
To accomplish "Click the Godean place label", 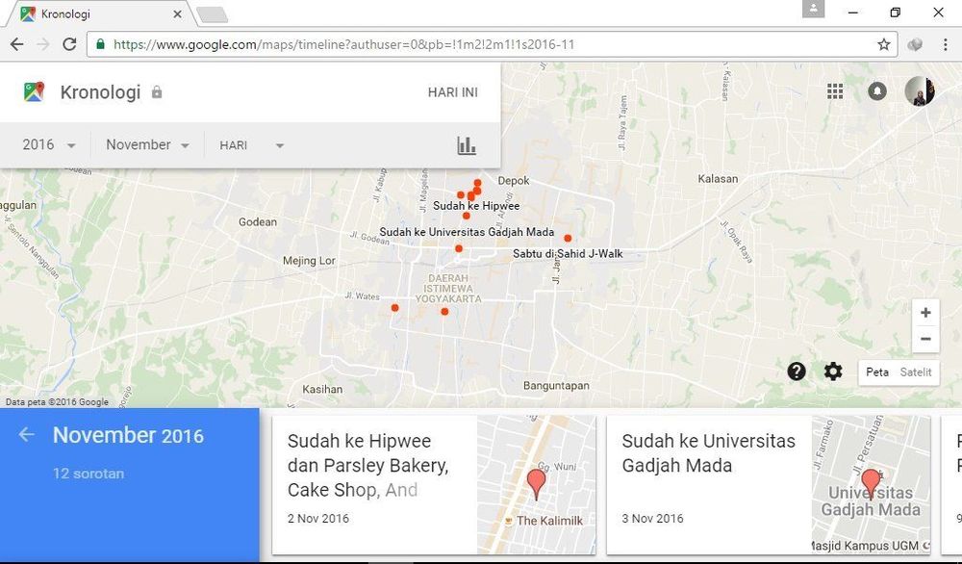I will pos(258,221).
